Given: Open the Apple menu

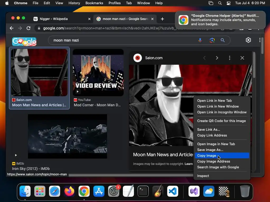Looking at the screenshot, I should (x=7, y=3).
